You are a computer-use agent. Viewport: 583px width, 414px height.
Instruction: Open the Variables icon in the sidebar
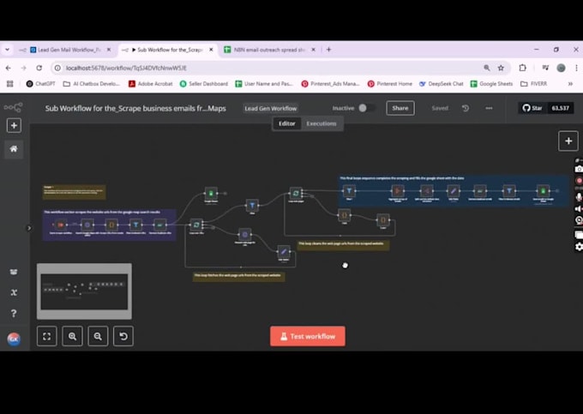click(x=14, y=292)
